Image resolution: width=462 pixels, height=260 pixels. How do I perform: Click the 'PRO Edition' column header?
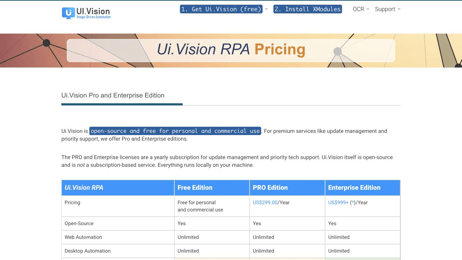coord(287,188)
